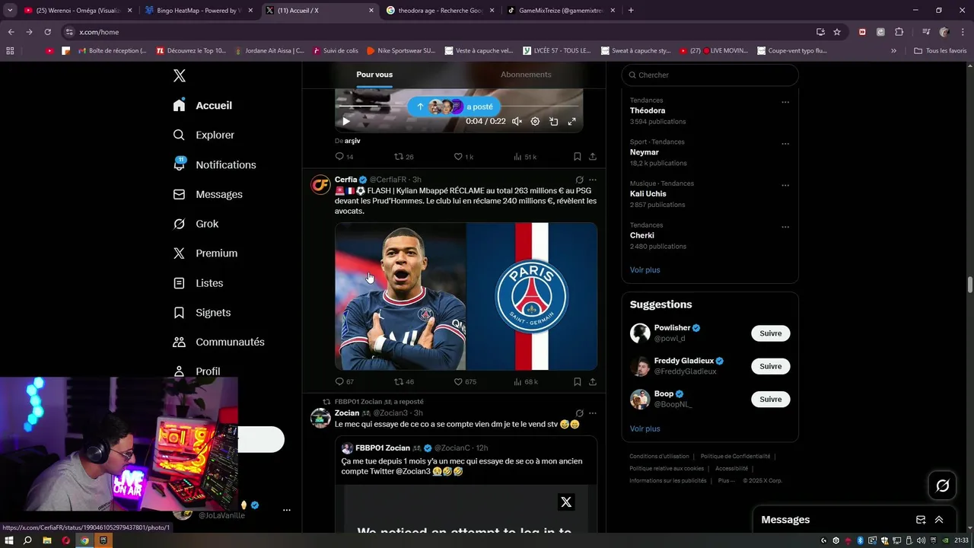Open Messages in sidebar
The height and width of the screenshot is (548, 974).
208,194
